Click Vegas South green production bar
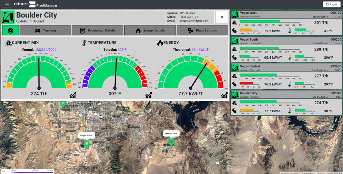Viewport: 343px width, 174px height. [259, 48]
